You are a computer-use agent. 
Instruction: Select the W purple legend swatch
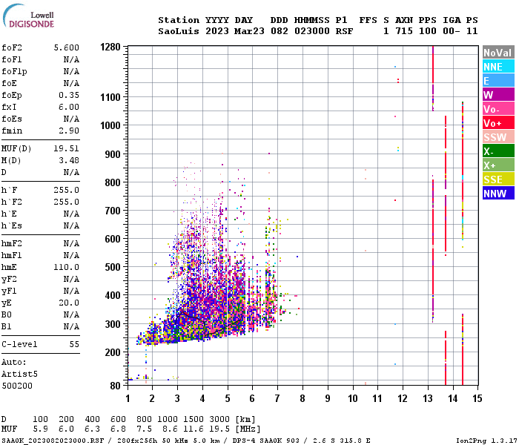point(498,95)
